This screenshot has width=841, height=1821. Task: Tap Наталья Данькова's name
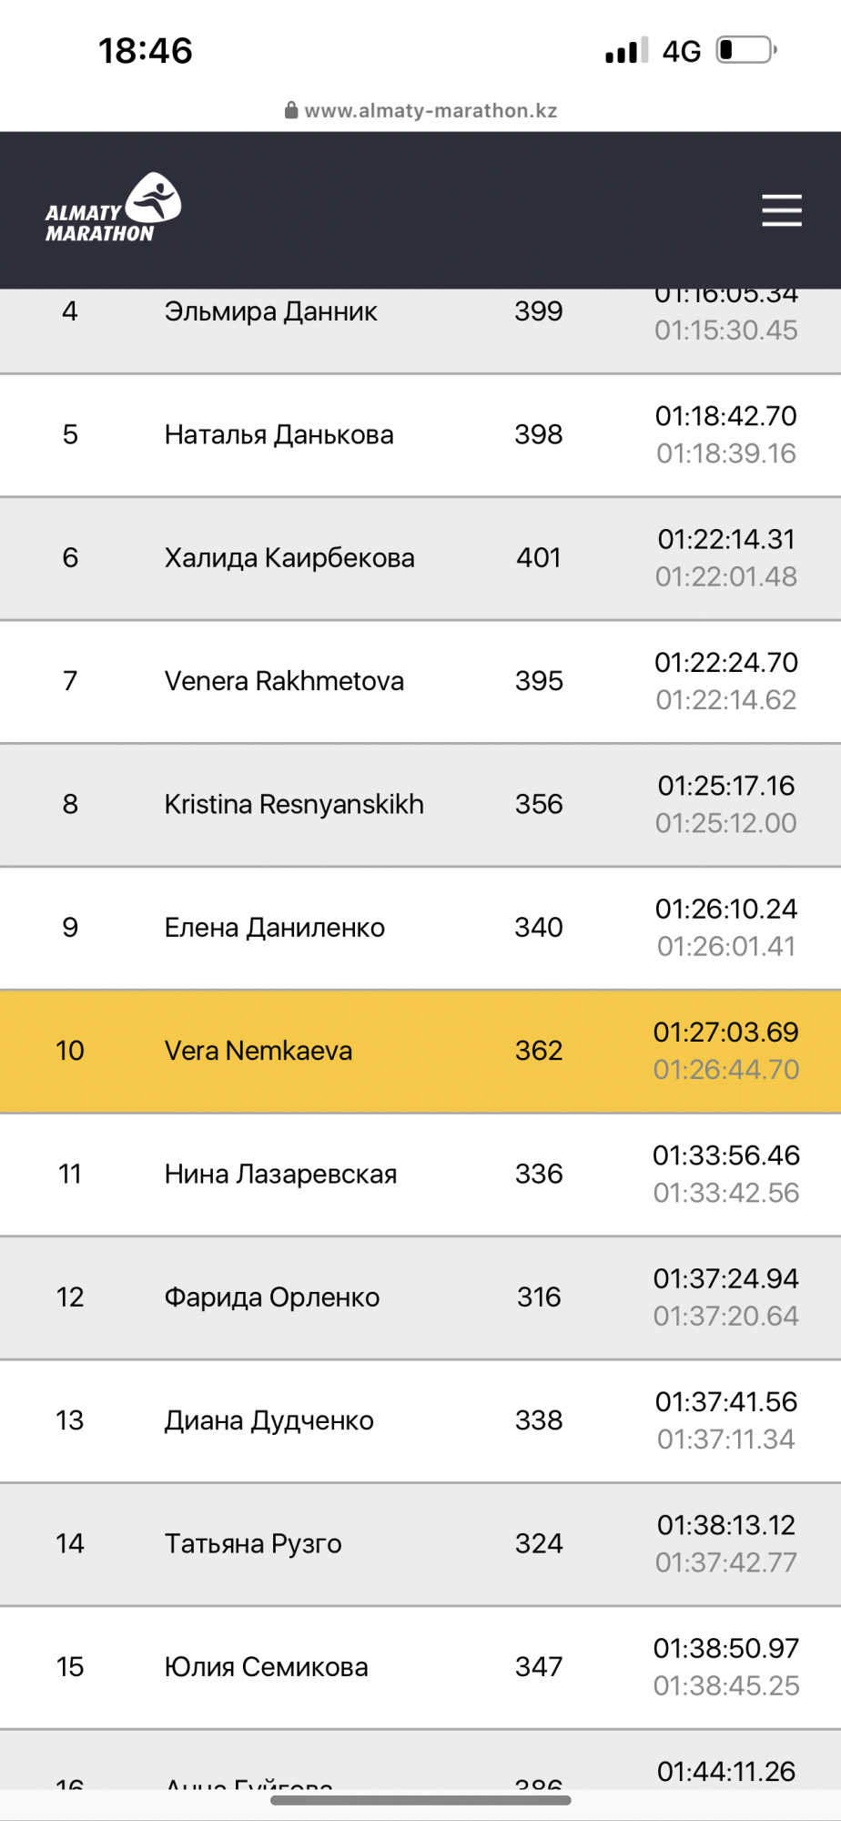click(279, 434)
